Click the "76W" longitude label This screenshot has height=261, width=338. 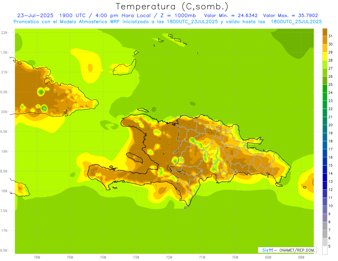tap(37, 257)
